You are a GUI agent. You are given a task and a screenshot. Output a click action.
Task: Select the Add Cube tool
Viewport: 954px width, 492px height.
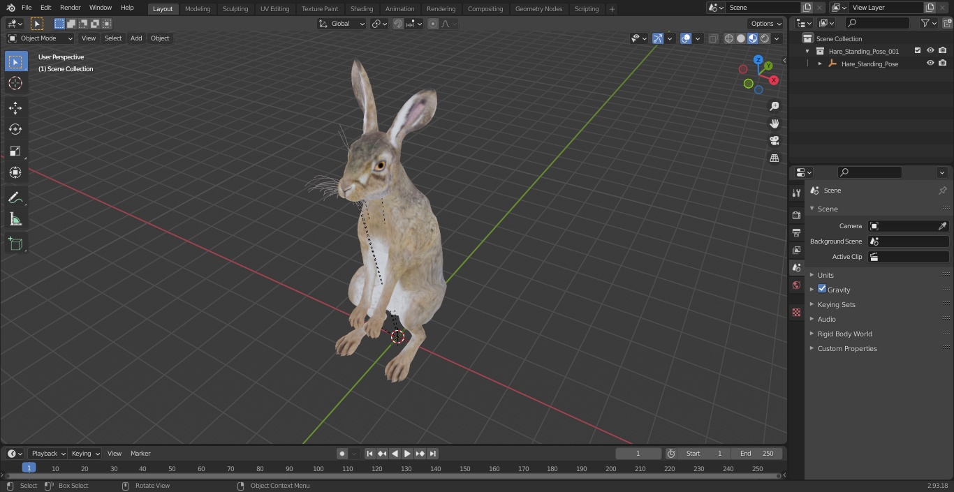click(x=15, y=244)
